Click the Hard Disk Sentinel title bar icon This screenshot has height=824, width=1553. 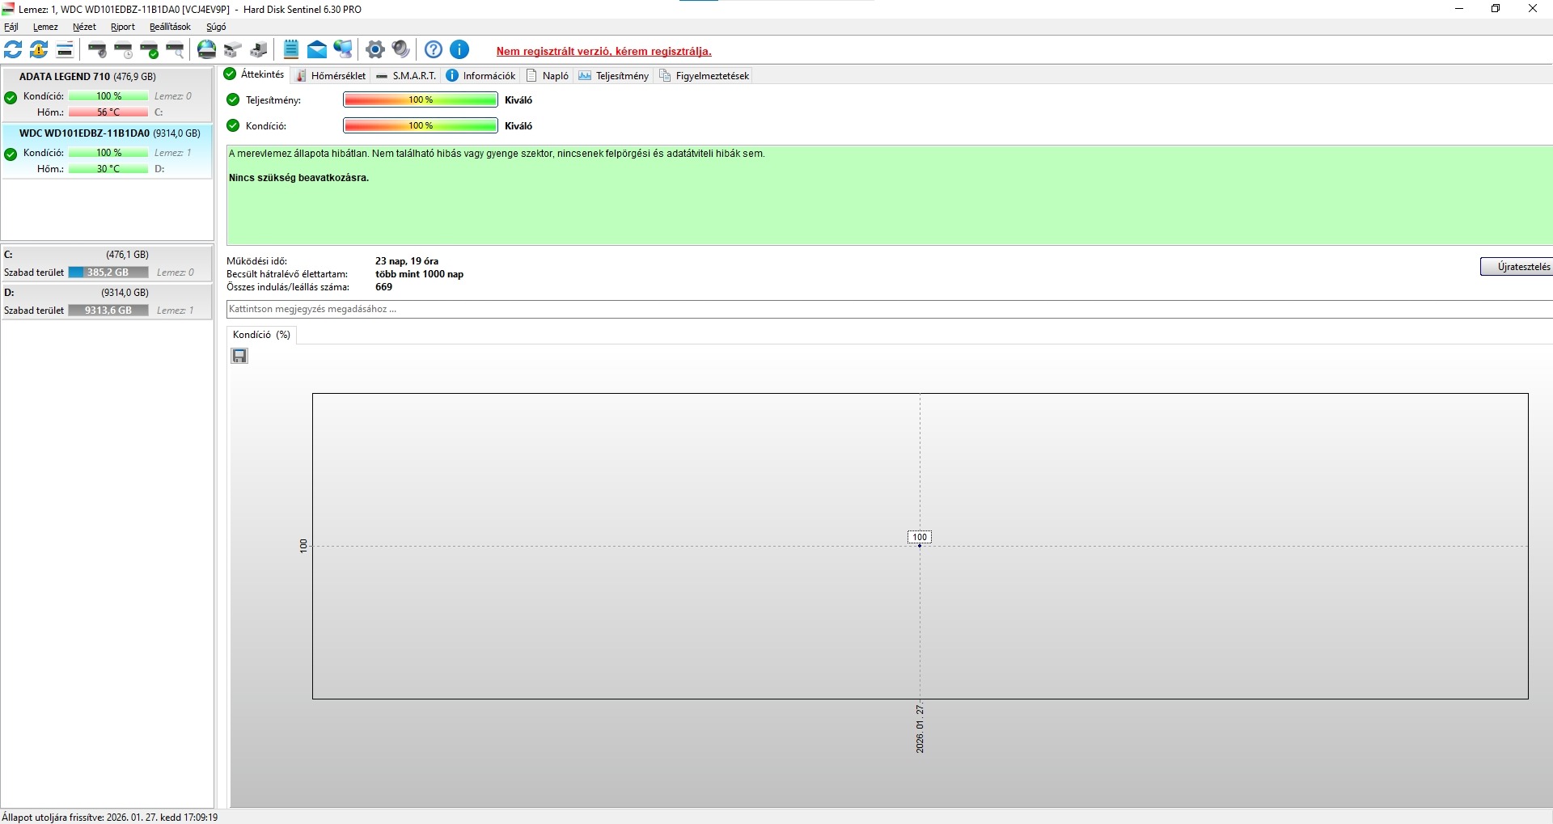click(x=8, y=9)
